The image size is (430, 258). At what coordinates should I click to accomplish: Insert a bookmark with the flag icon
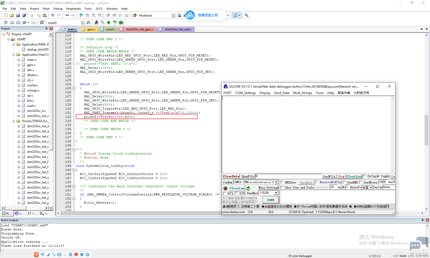(x=81, y=15)
